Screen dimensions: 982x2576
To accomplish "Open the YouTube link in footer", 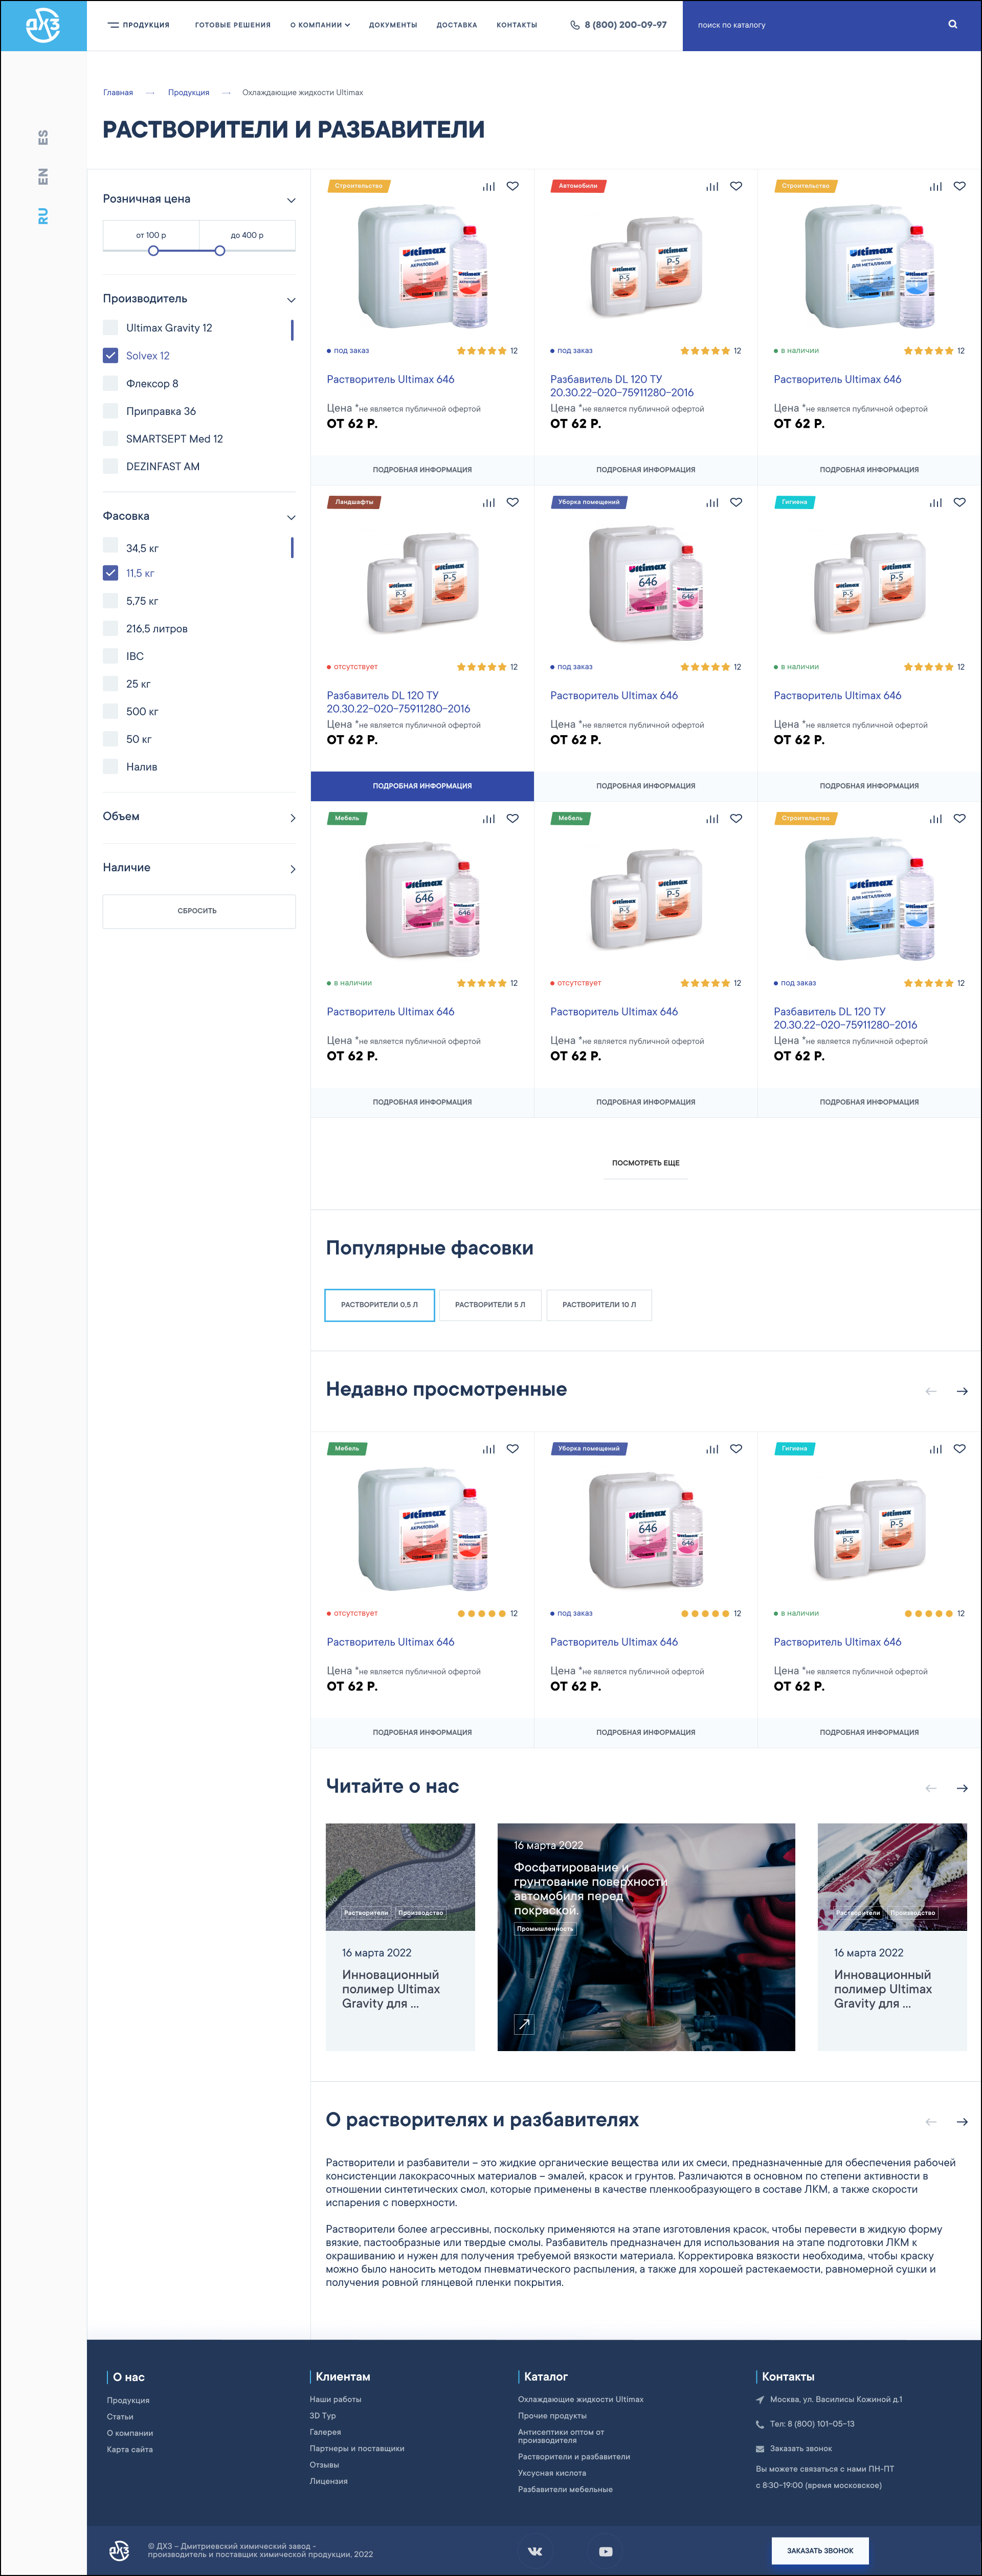I will pyautogui.click(x=606, y=2551).
